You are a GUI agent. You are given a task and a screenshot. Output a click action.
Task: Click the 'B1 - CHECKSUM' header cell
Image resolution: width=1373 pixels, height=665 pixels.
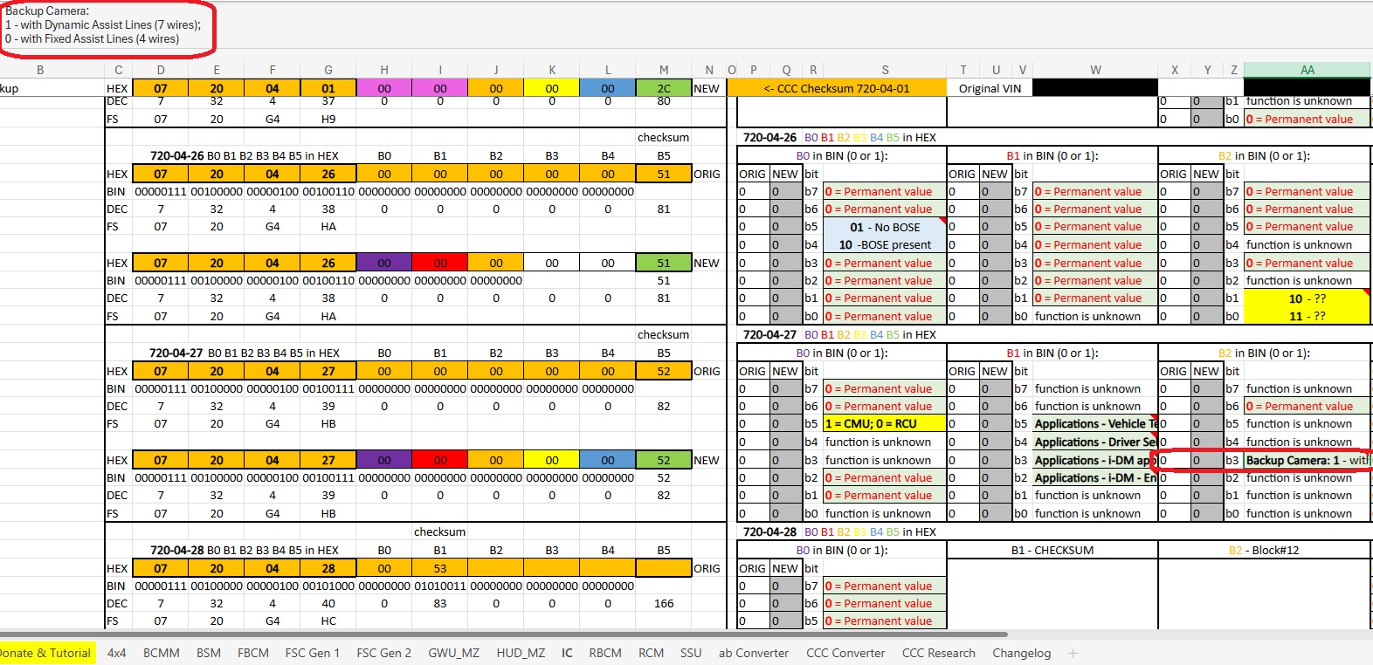pos(1052,551)
